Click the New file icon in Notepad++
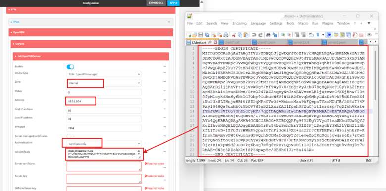The height and width of the screenshot is (191, 386). pyautogui.click(x=189, y=35)
